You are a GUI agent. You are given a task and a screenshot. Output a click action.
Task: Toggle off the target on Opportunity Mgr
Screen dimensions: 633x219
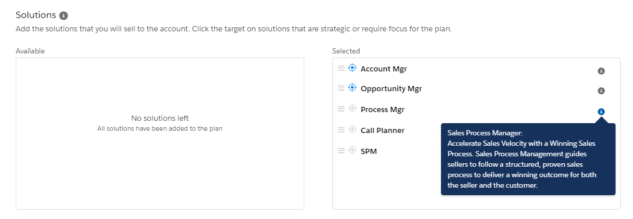352,88
